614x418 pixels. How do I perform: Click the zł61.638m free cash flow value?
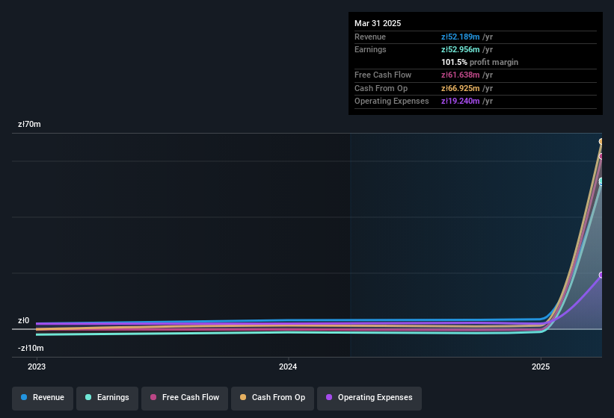[460, 75]
